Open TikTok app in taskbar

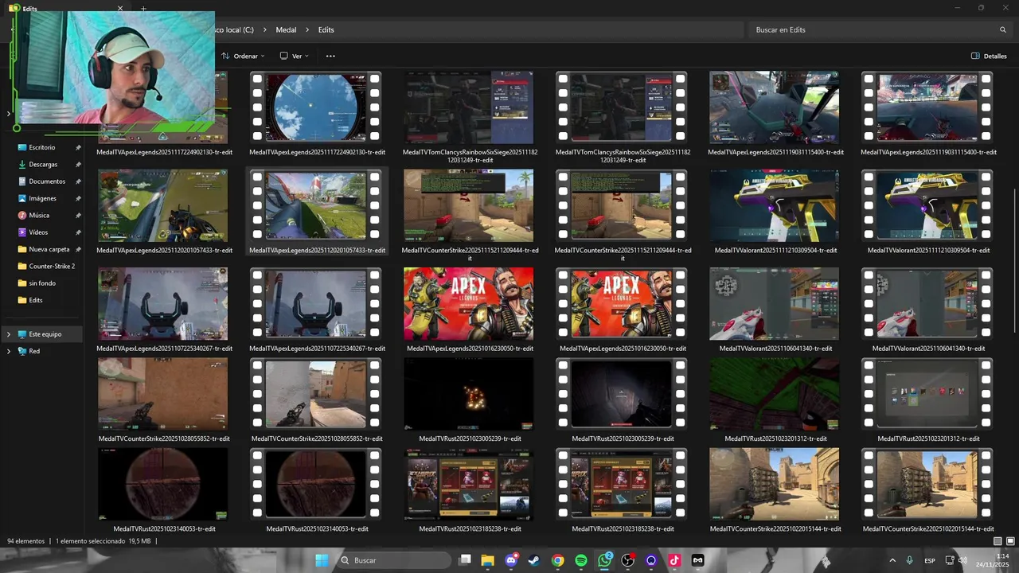click(674, 560)
